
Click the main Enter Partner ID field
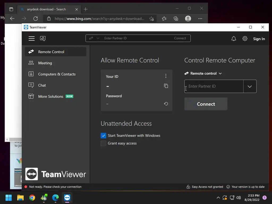coord(214,86)
